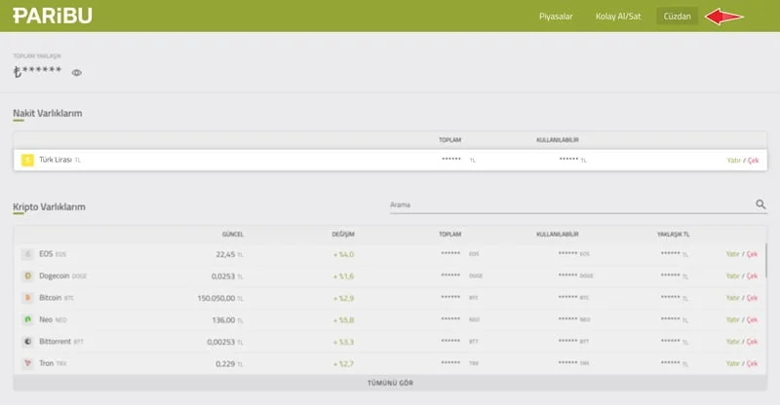Click the Kripto Varlıklarım heading
This screenshot has width=780, height=405.
tap(50, 206)
